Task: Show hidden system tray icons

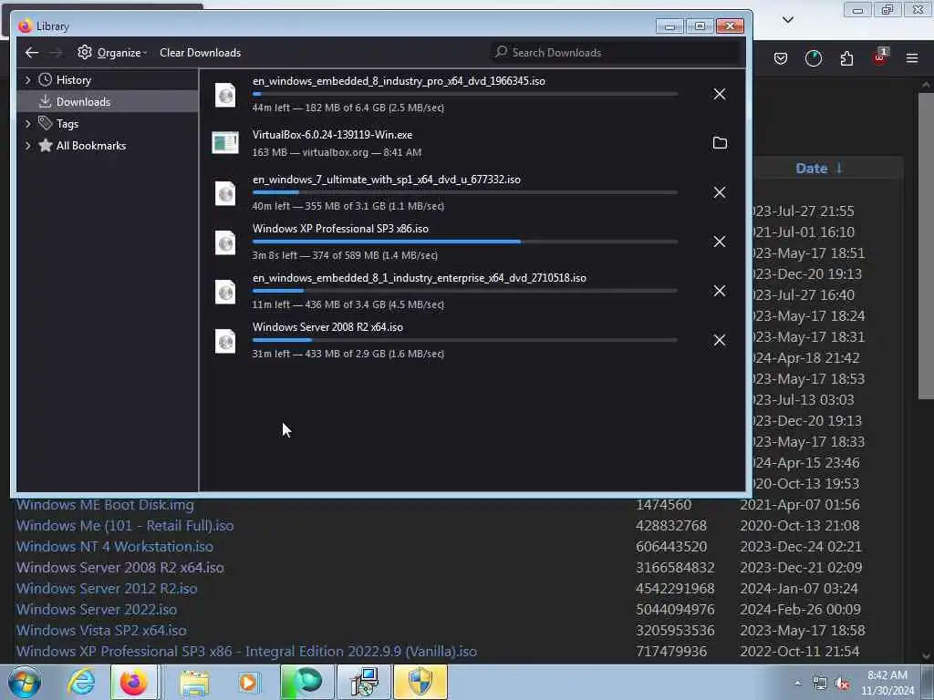Action: pos(797,684)
